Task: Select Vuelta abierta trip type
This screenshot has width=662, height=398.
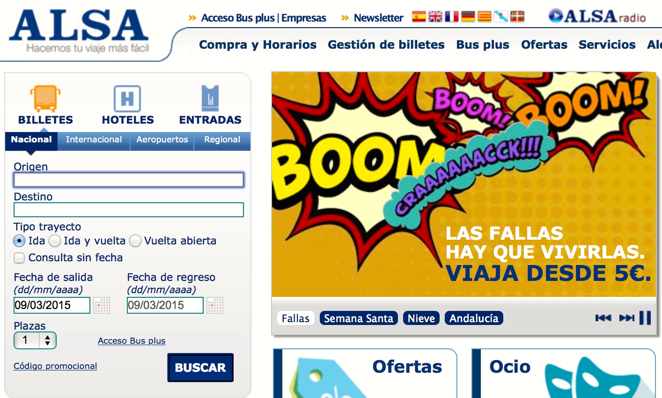Action: [x=135, y=241]
